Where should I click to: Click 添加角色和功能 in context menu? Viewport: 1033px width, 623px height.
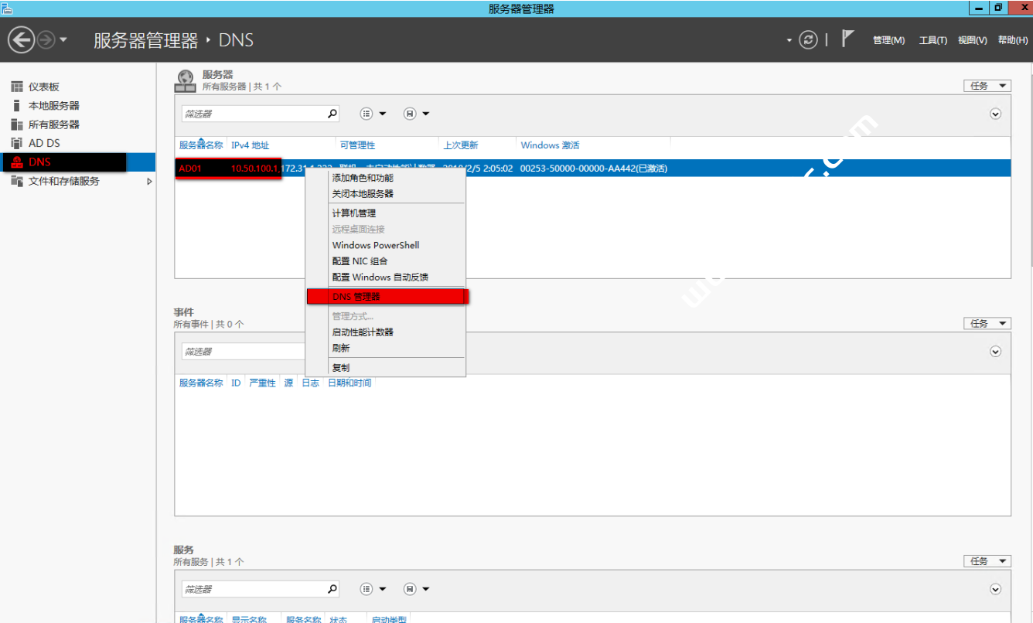363,178
